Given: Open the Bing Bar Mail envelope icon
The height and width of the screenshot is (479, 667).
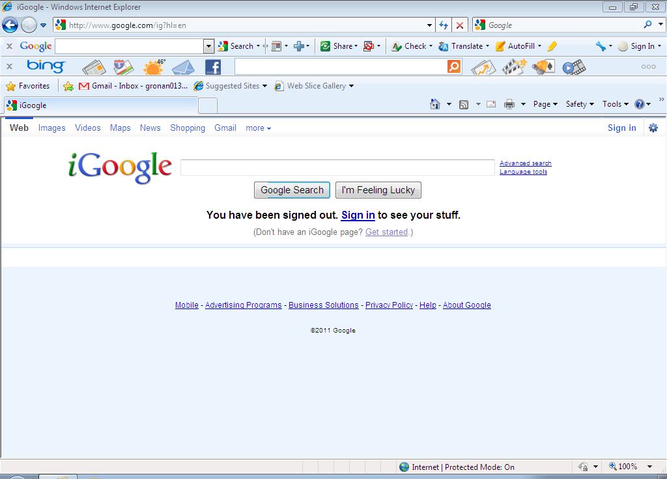Looking at the screenshot, I should pyautogui.click(x=183, y=67).
